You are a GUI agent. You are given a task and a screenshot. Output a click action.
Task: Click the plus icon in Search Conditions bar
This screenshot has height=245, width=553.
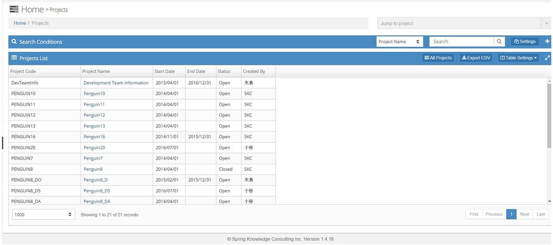click(x=547, y=42)
